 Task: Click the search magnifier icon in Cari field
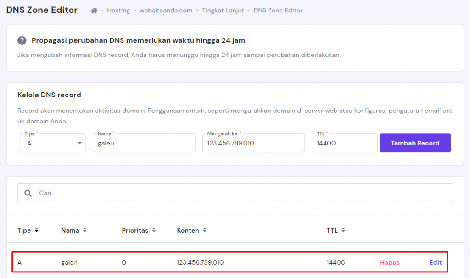(x=28, y=193)
